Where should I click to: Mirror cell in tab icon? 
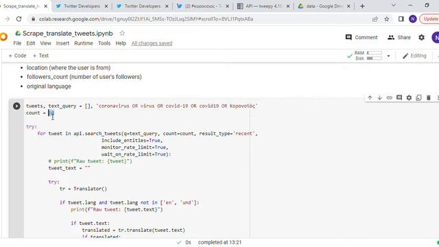[x=418, y=97]
